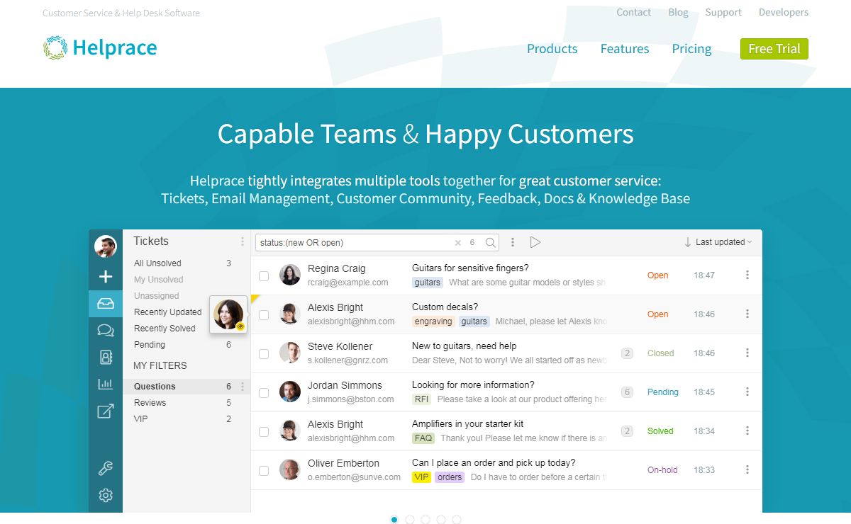The width and height of the screenshot is (851, 524).
Task: Click the popup agent avatar with eye badge
Action: (228, 314)
